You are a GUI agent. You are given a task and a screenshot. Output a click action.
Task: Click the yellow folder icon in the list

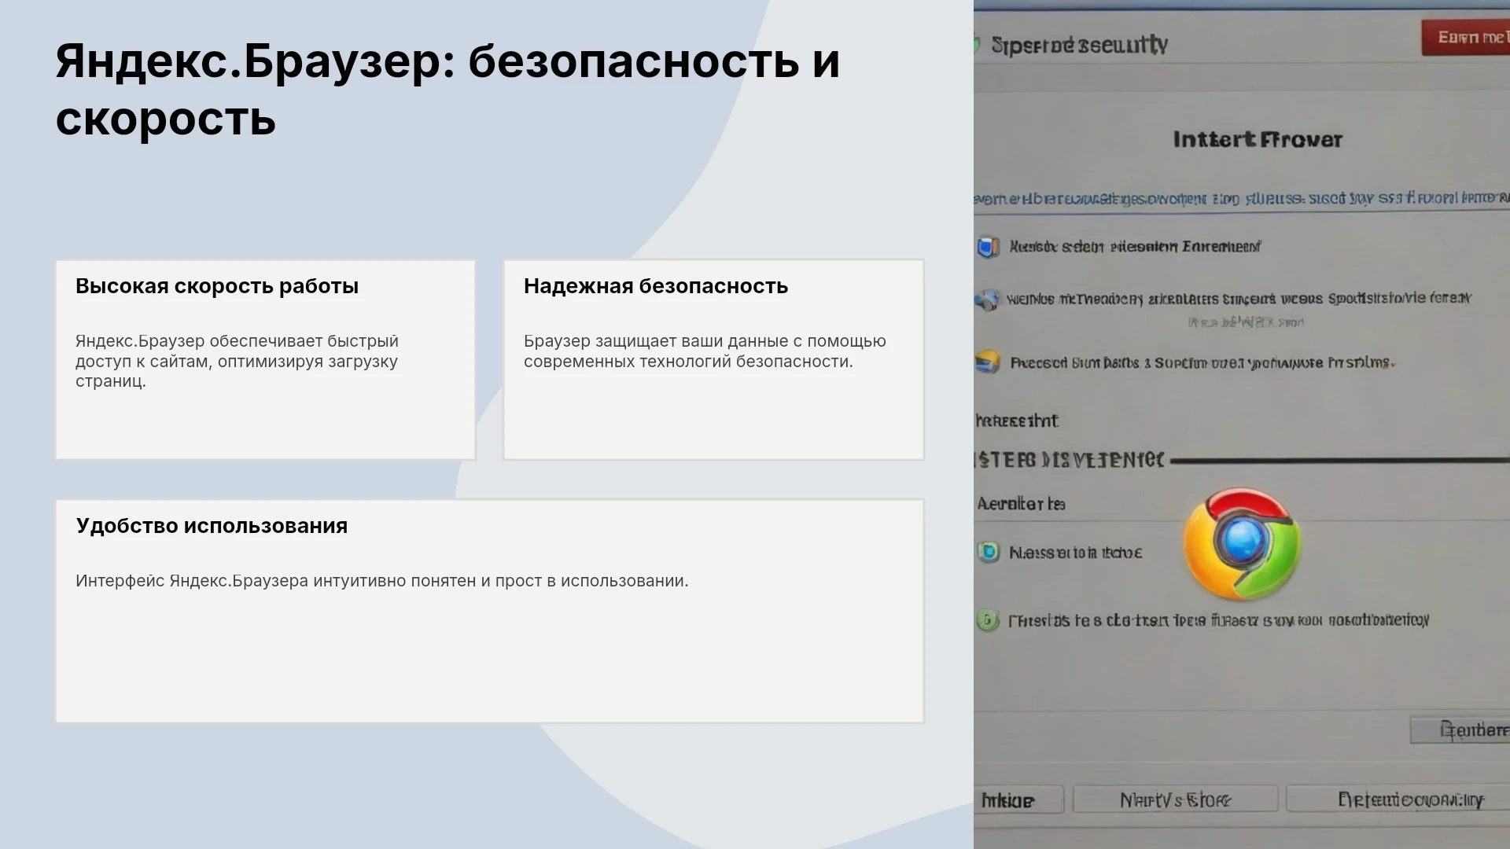(987, 362)
